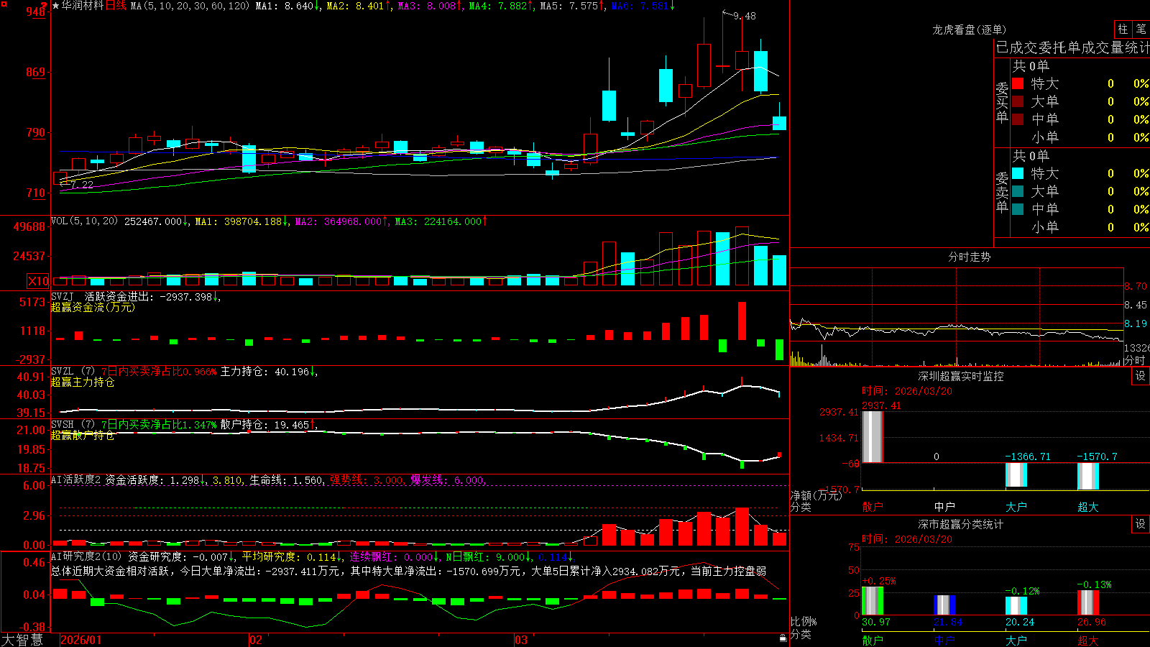Click the 大智慧 logo in the bottom-left corner
The width and height of the screenshot is (1150, 647).
[22, 640]
